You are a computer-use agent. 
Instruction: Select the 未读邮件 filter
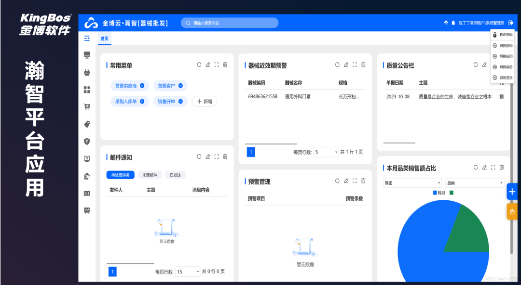(x=150, y=175)
